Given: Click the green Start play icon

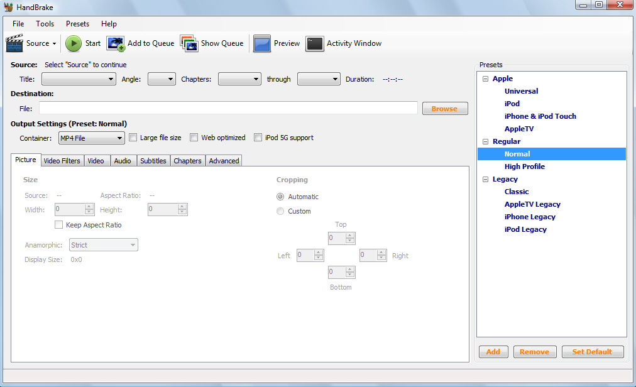Looking at the screenshot, I should coord(74,43).
